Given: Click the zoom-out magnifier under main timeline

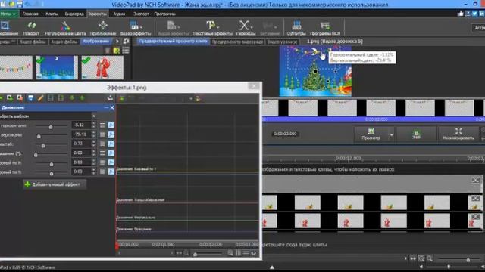Looking at the screenshot, I should click(430, 258).
